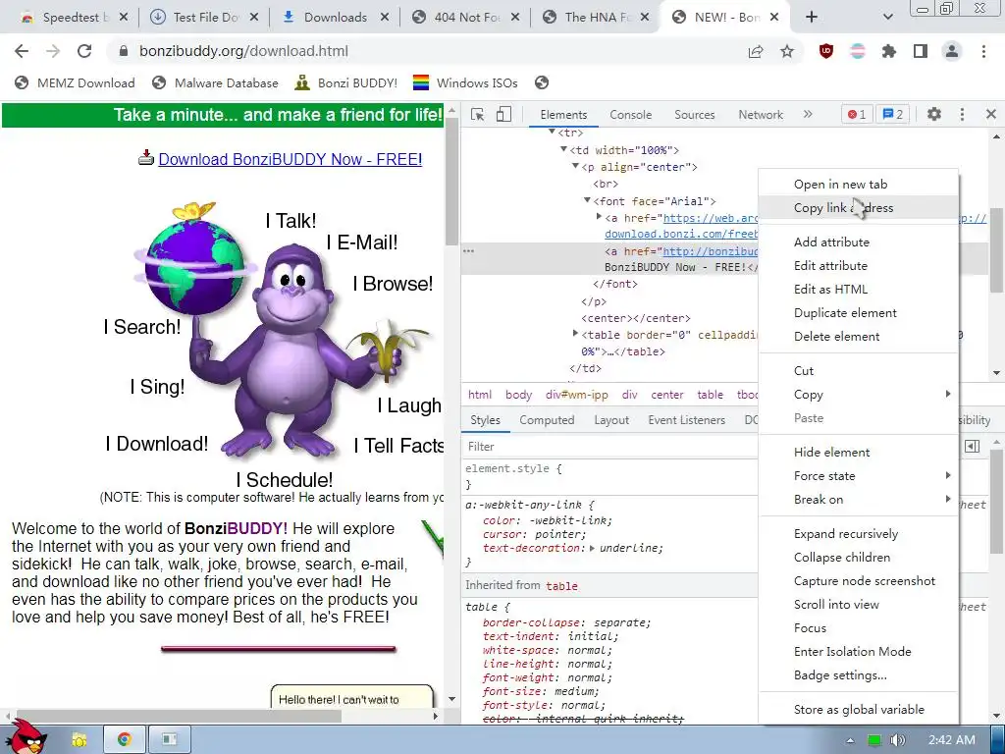Select Open in new tab
The width and height of the screenshot is (1005, 754).
pyautogui.click(x=859, y=184)
